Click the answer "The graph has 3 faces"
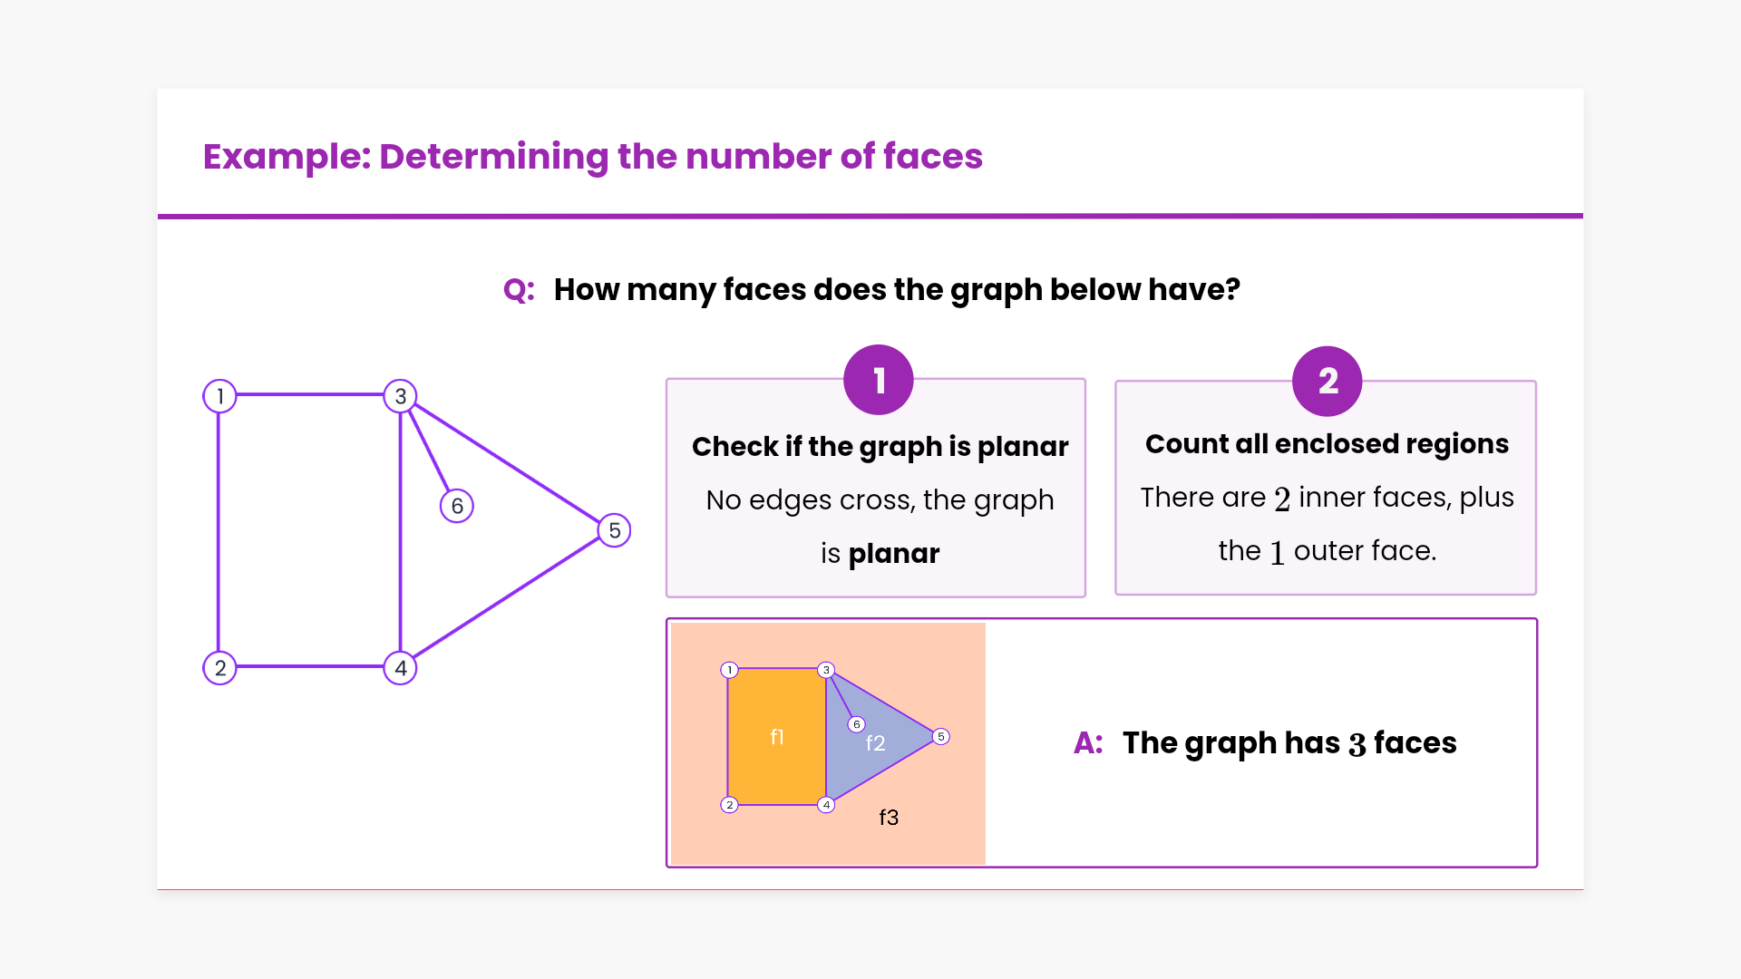Screen dimensions: 1741x979 pyautogui.click(x=1289, y=742)
